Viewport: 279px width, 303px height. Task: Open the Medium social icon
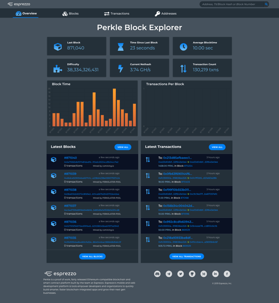click(x=204, y=274)
